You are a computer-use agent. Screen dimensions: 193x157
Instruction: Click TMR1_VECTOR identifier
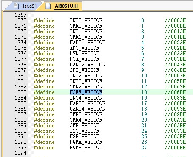pos(86,37)
